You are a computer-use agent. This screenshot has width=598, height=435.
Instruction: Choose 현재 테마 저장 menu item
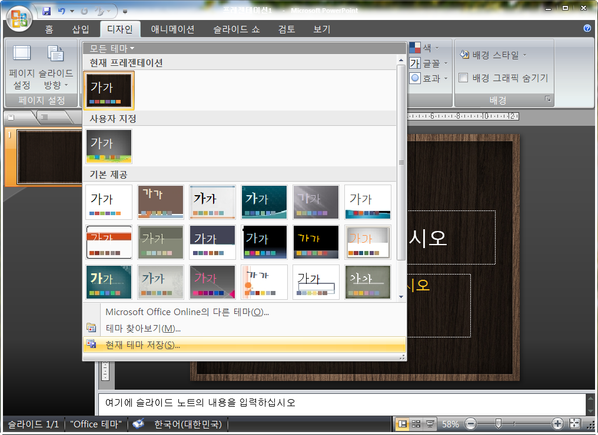pos(244,344)
